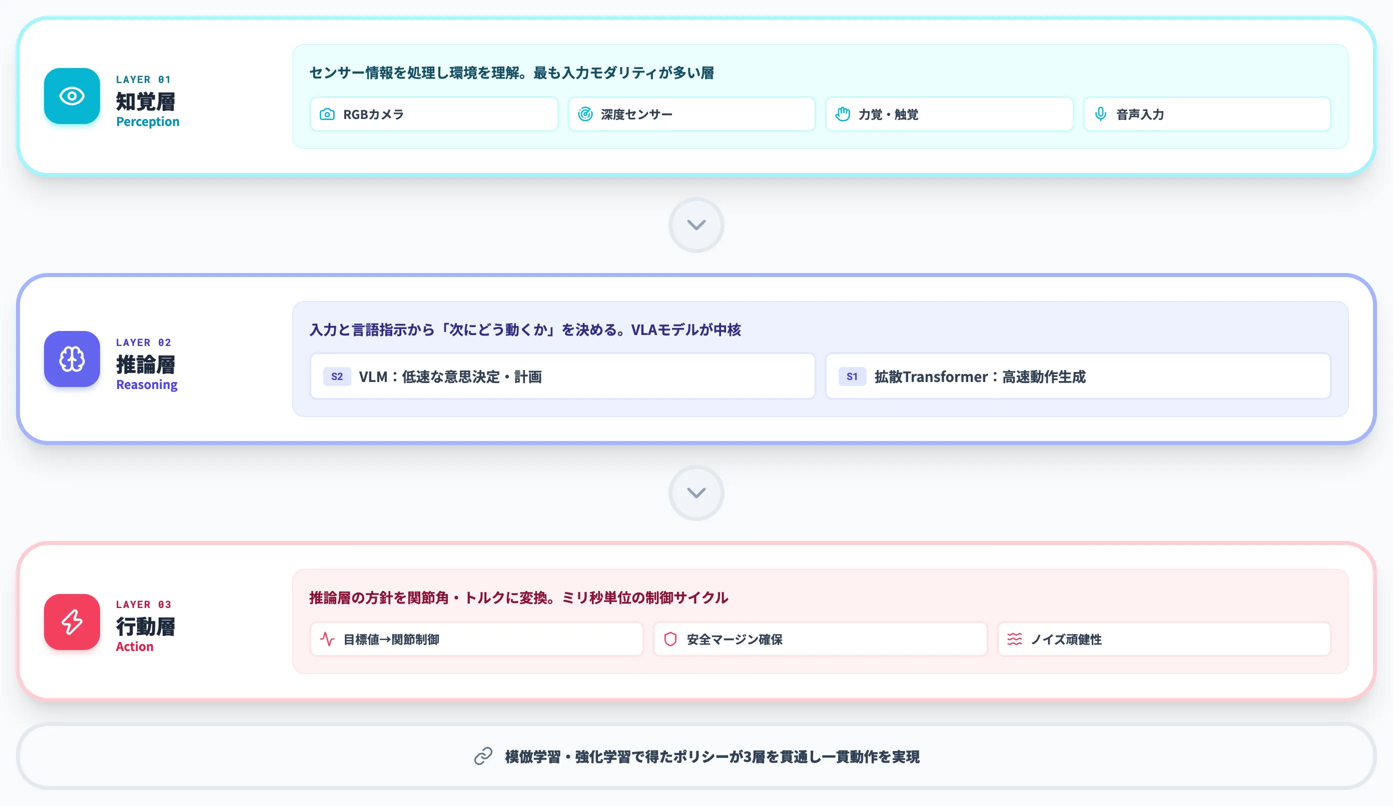
Task: Click the 行動層 heading
Action: 146,626
